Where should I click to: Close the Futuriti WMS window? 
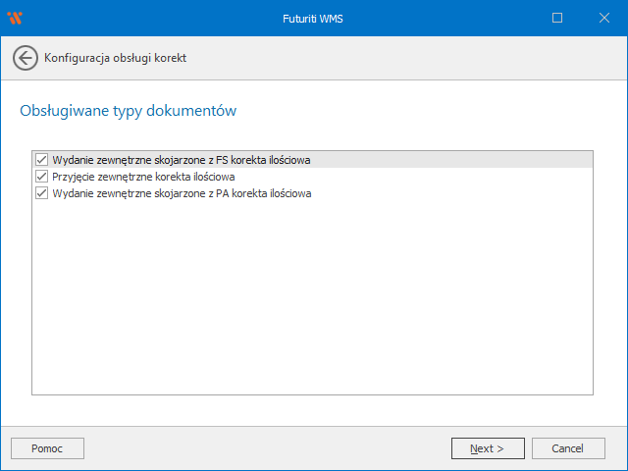tap(602, 18)
